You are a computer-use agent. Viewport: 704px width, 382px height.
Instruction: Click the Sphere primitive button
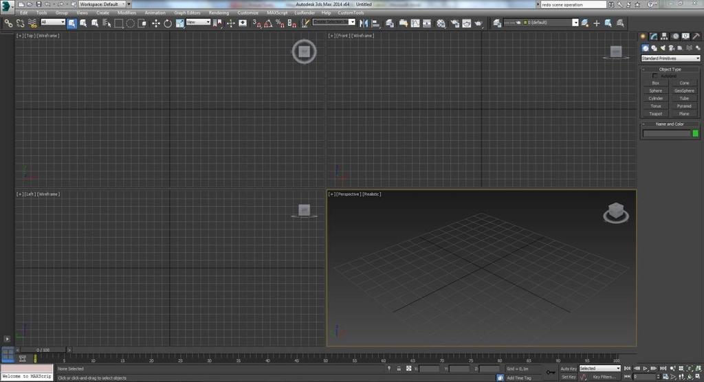(655, 91)
